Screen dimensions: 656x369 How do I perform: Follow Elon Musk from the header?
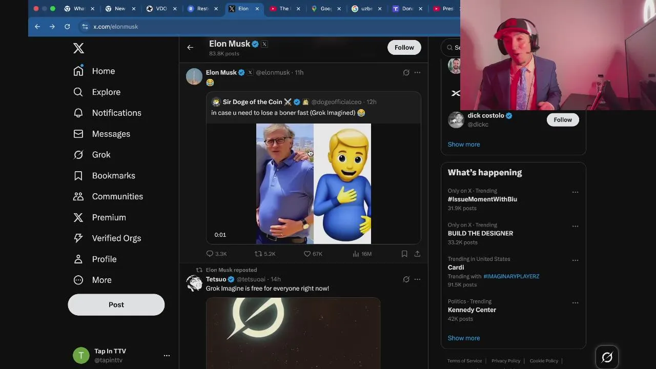404,47
